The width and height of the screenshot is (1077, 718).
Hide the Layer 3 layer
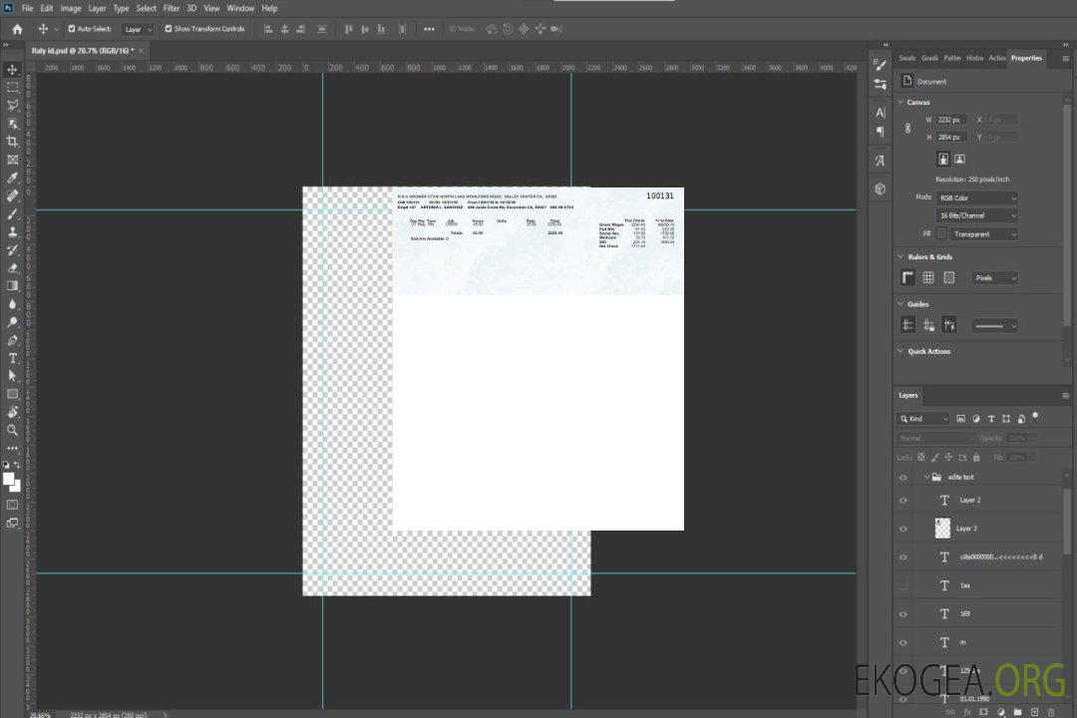tap(903, 529)
